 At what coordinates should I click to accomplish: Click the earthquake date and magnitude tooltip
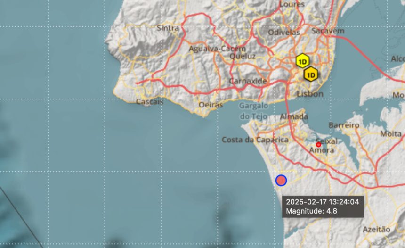click(x=323, y=207)
